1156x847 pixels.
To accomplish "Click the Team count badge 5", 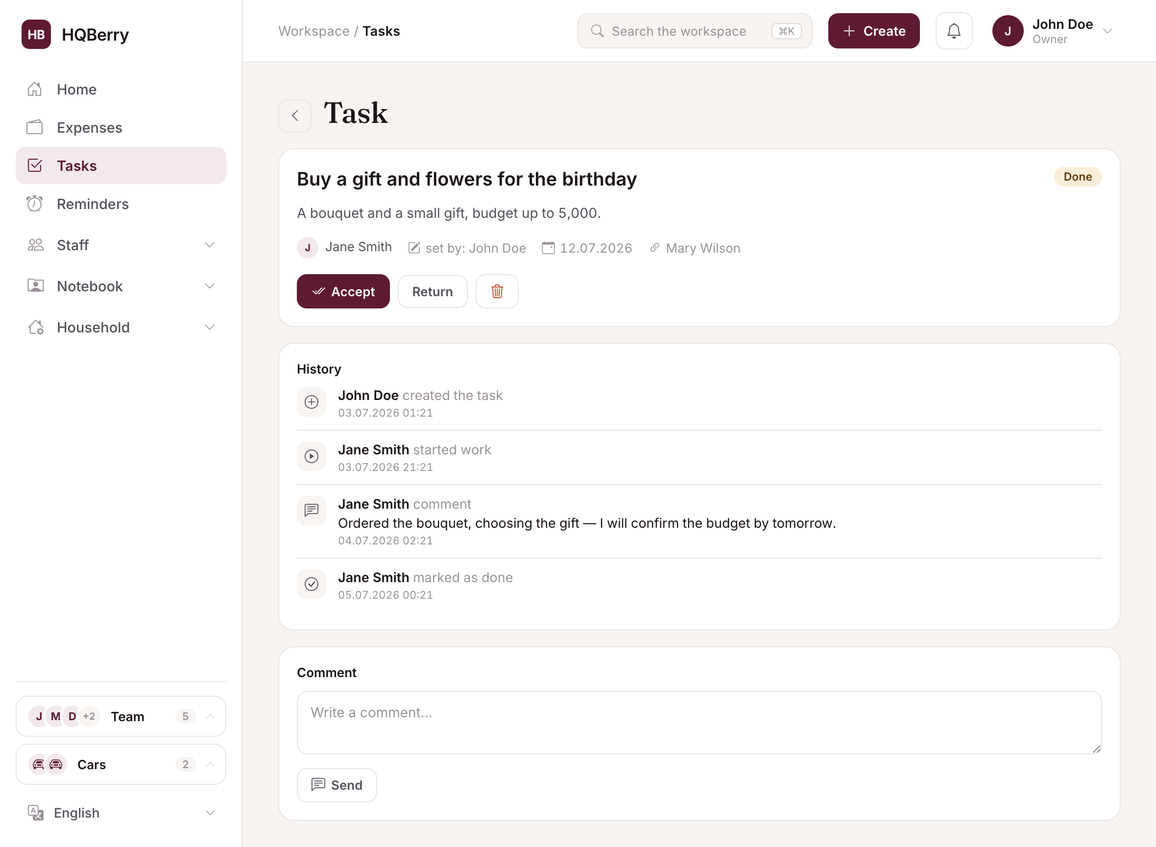I will tap(185, 716).
